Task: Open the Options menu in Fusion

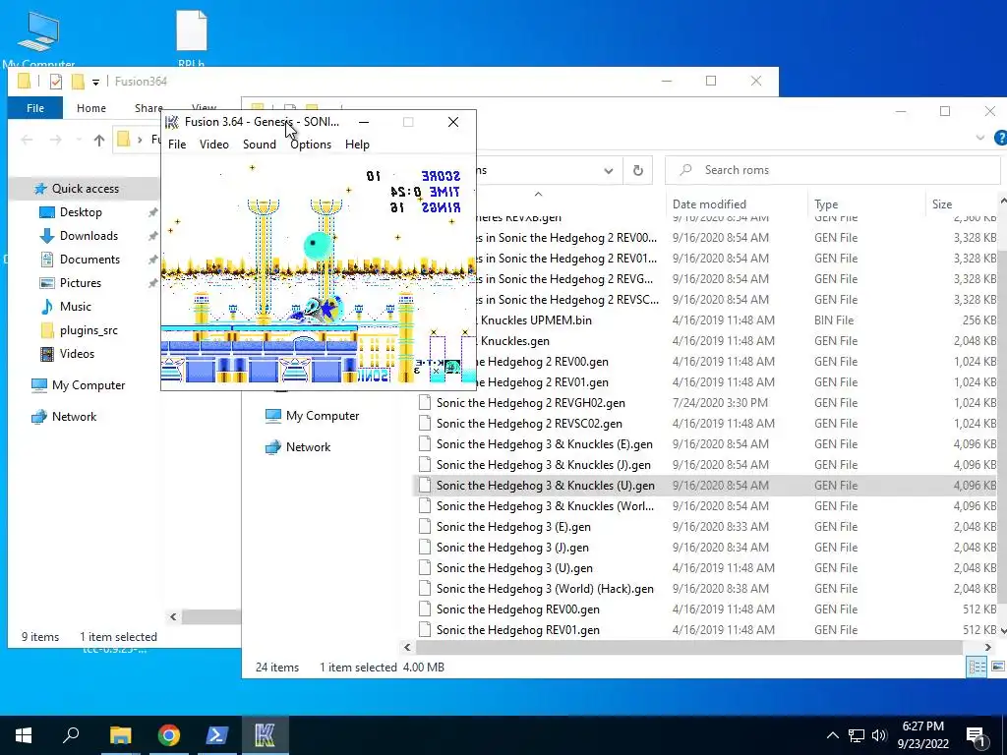Action: 311,145
